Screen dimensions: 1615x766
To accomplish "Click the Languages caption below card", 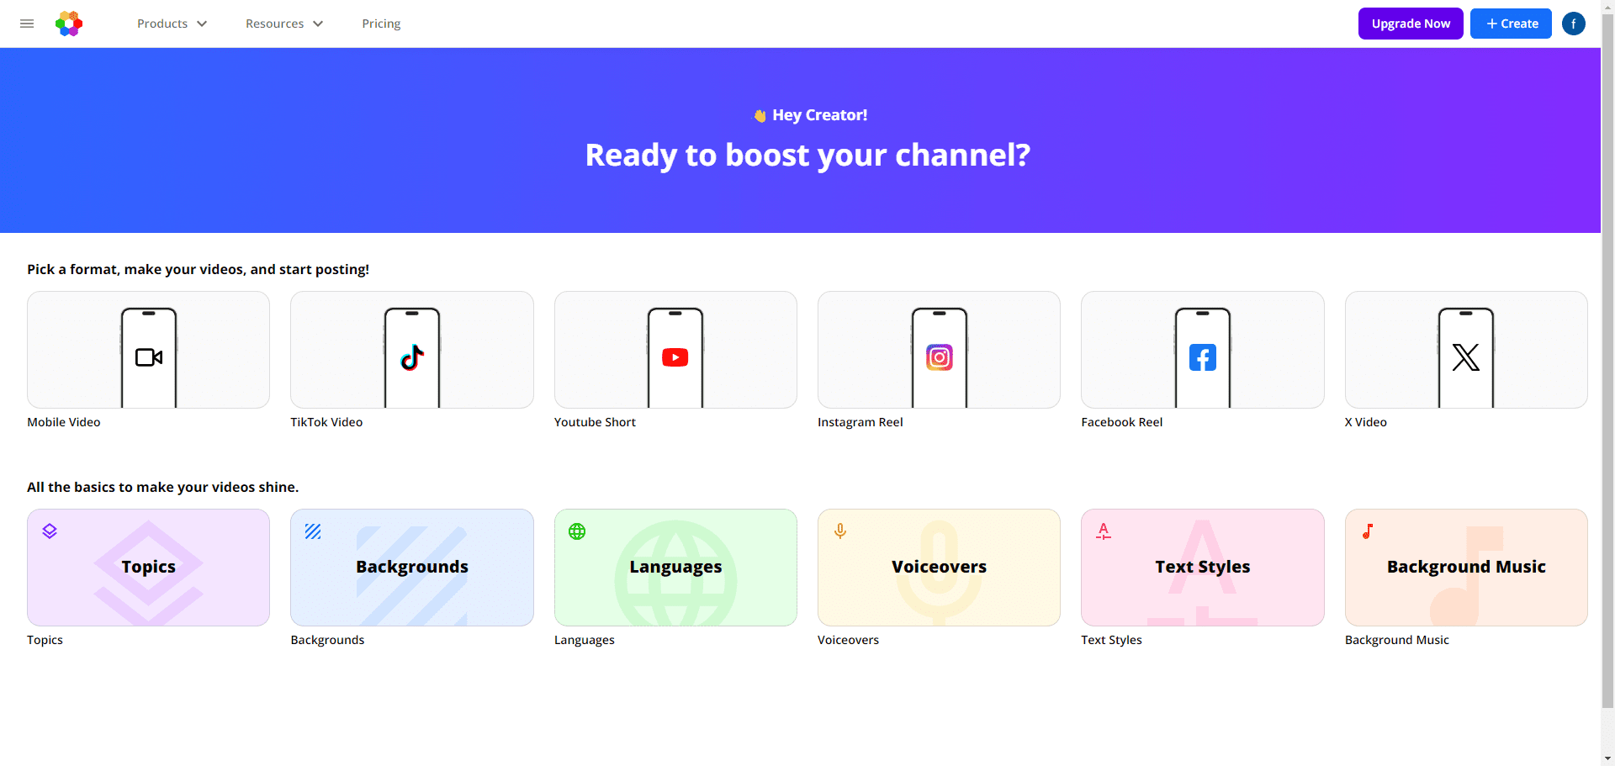I will (585, 640).
